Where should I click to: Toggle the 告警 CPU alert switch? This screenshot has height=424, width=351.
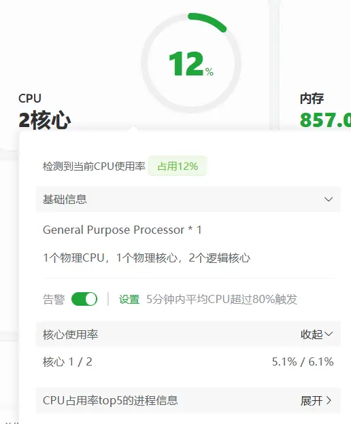[84, 299]
